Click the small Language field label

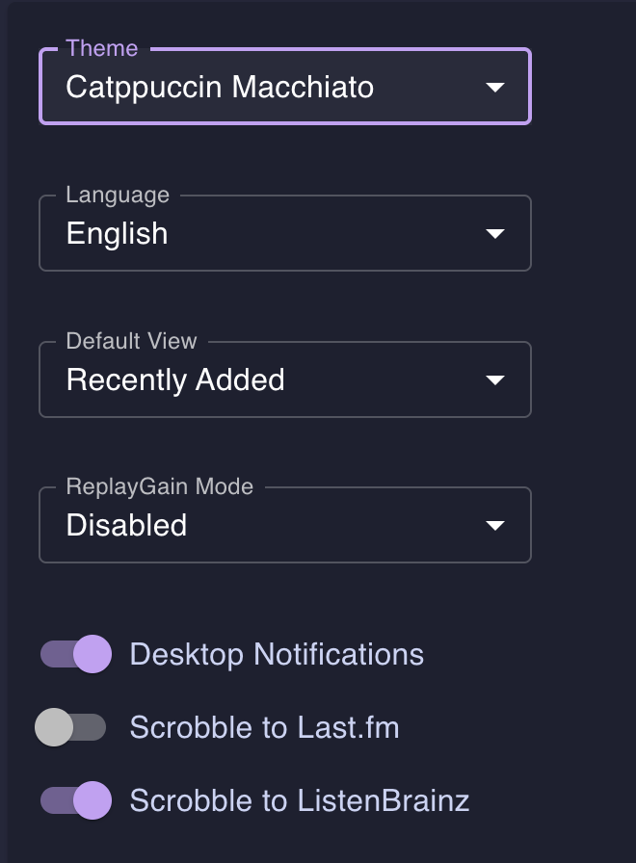[x=118, y=195]
